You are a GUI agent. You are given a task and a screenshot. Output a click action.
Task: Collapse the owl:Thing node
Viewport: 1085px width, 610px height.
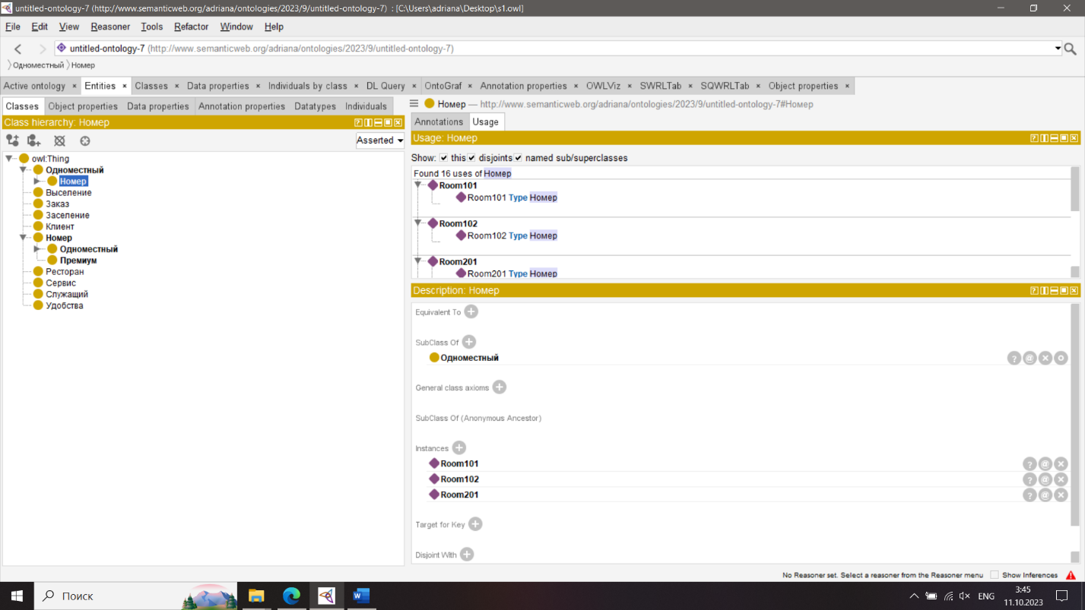pos(9,159)
